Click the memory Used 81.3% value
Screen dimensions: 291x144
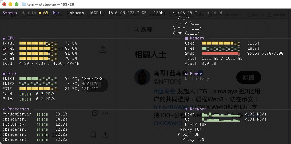point(253,43)
